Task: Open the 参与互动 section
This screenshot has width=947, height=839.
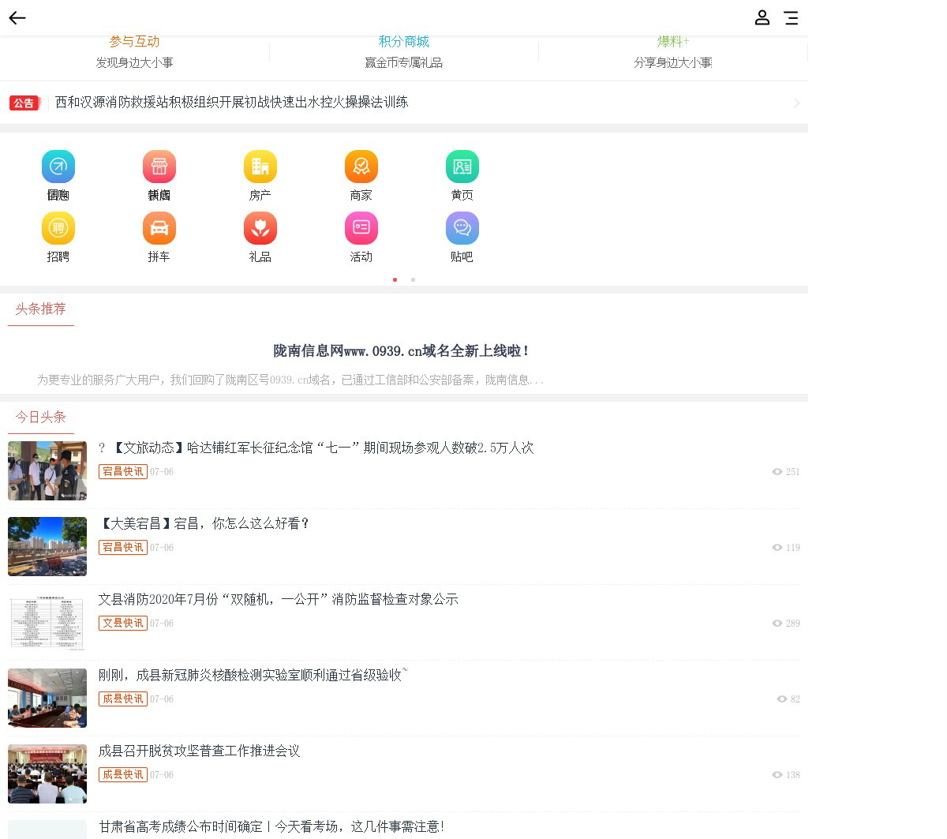Action: point(134,42)
